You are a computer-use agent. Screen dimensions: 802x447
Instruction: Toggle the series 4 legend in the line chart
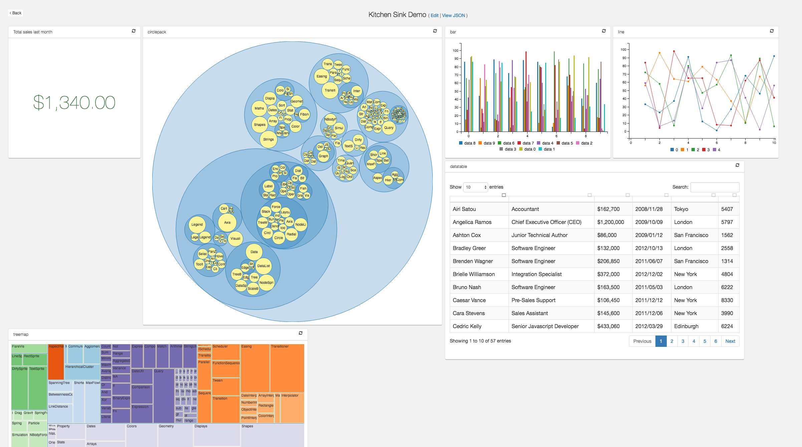coord(717,150)
